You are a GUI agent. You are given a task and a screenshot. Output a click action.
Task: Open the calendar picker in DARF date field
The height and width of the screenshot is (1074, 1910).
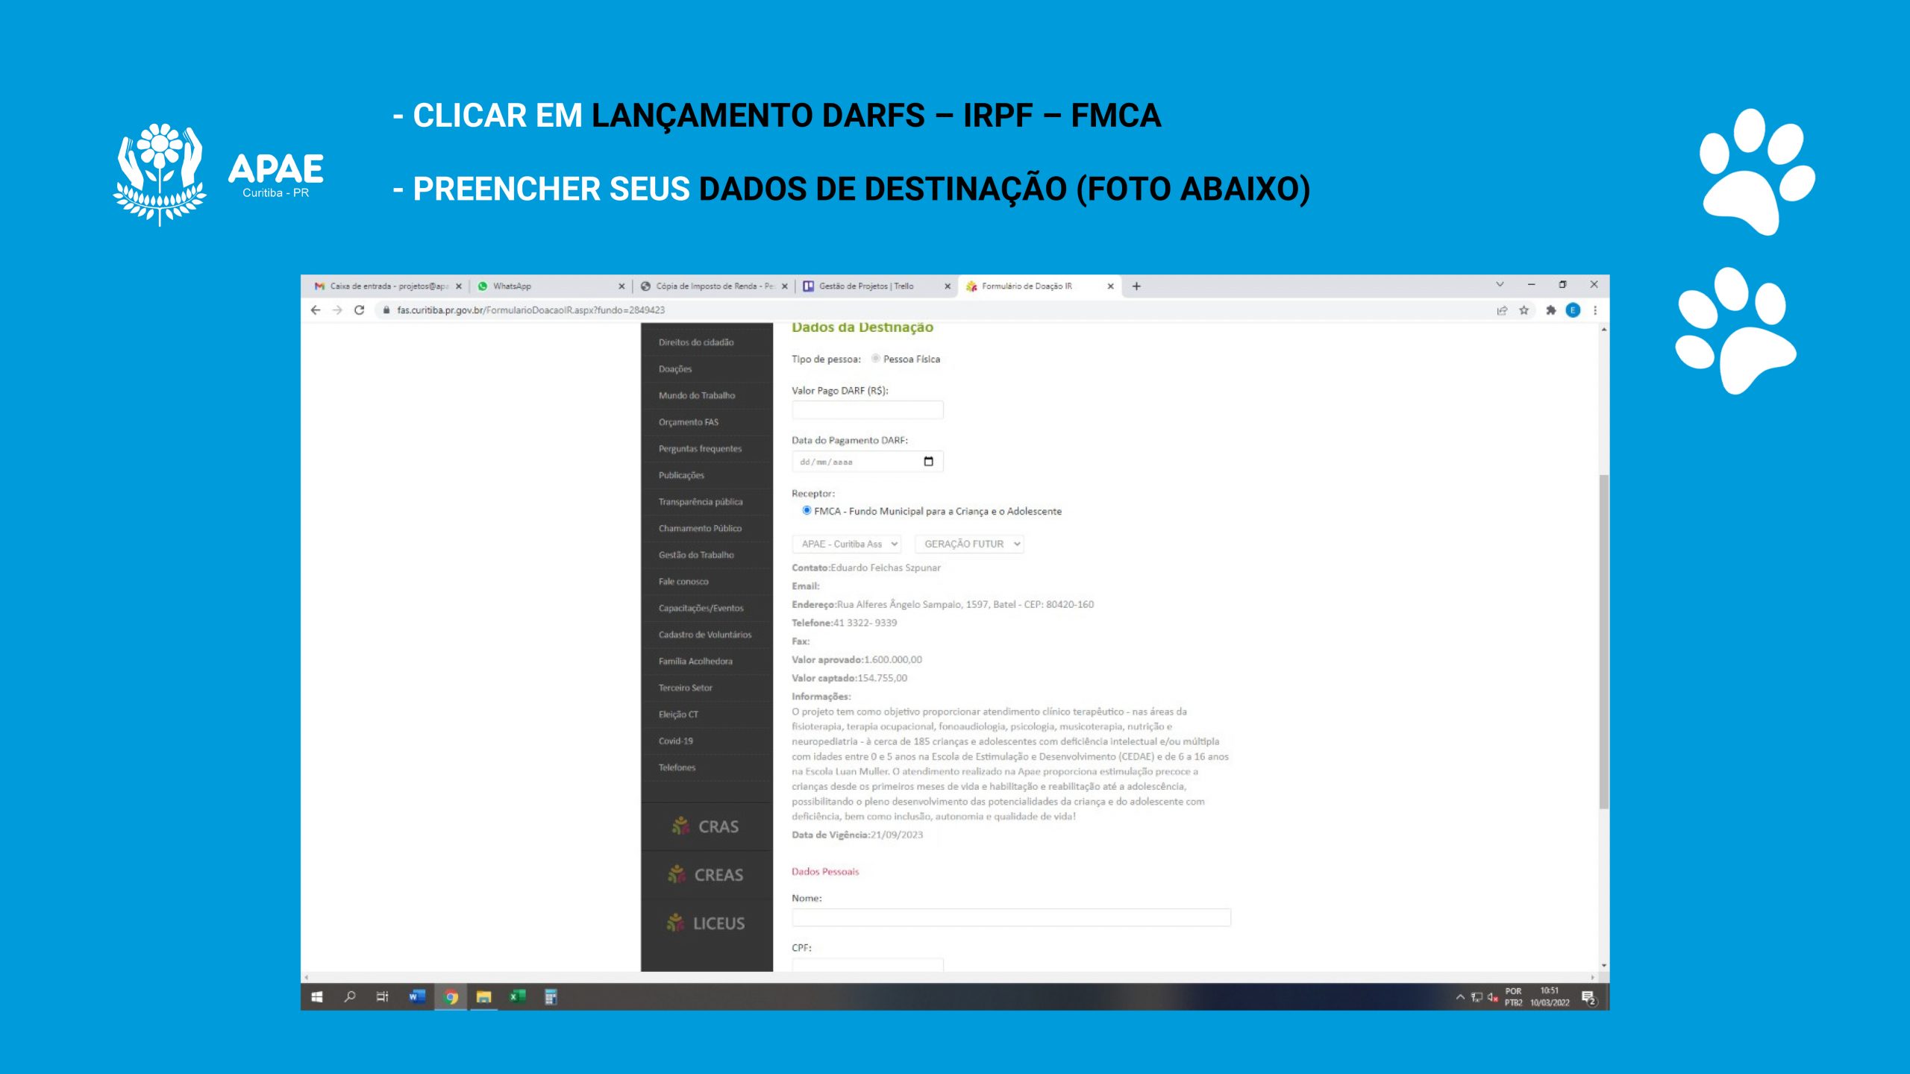point(928,462)
